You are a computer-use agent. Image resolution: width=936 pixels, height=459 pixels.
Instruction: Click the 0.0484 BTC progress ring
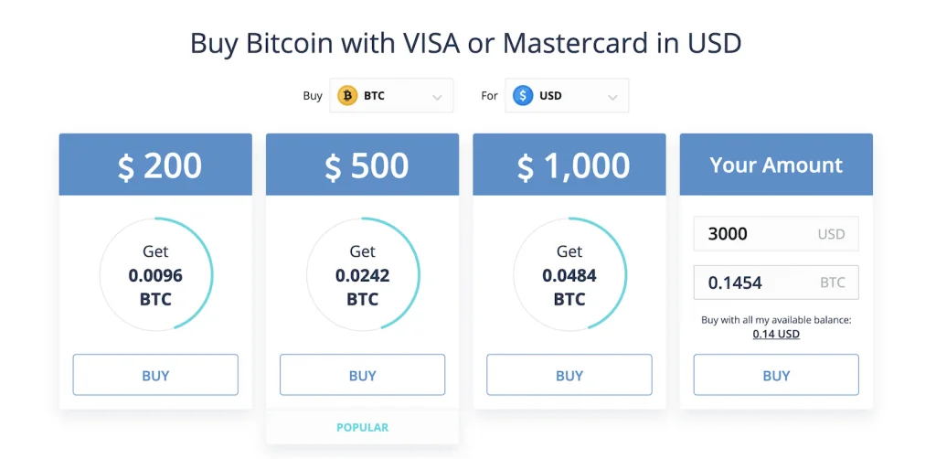[569, 274]
